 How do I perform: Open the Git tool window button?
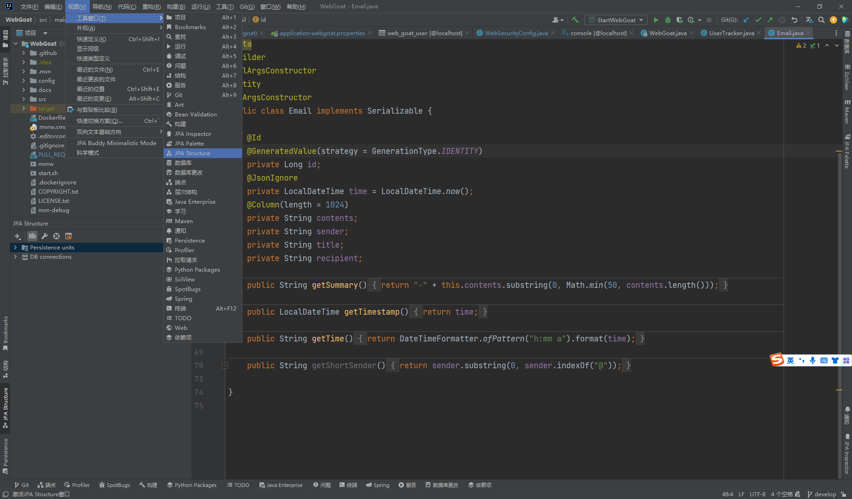tap(21, 485)
